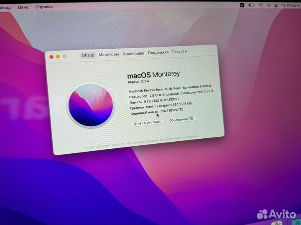Screen dimensions: 301x225
Task: Click the Процессор label
Action: click(138, 97)
